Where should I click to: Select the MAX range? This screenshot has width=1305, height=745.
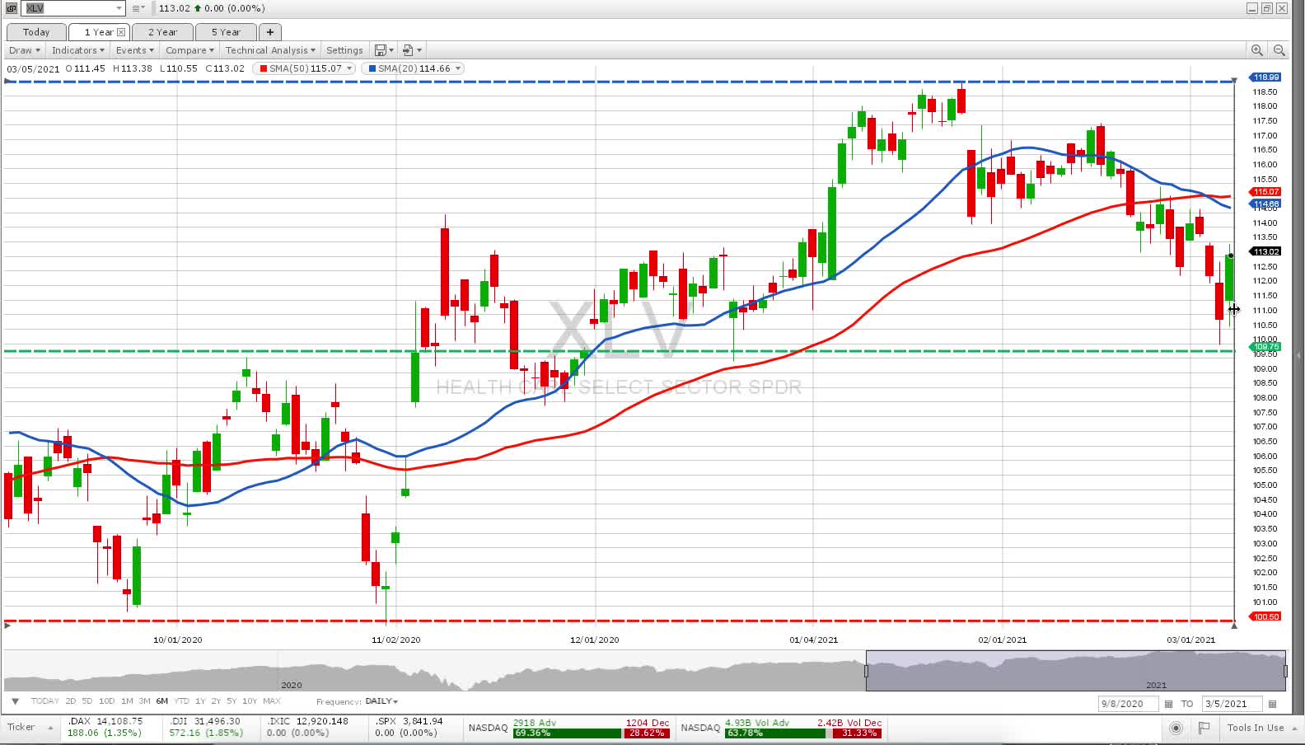coord(272,701)
